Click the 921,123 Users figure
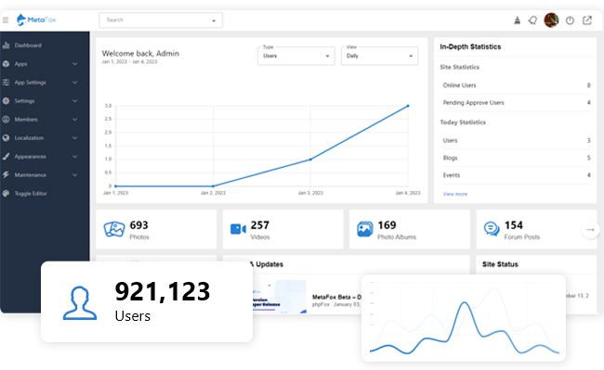 [163, 291]
